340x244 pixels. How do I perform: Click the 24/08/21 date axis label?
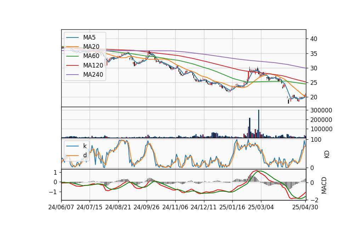[x=118, y=208]
